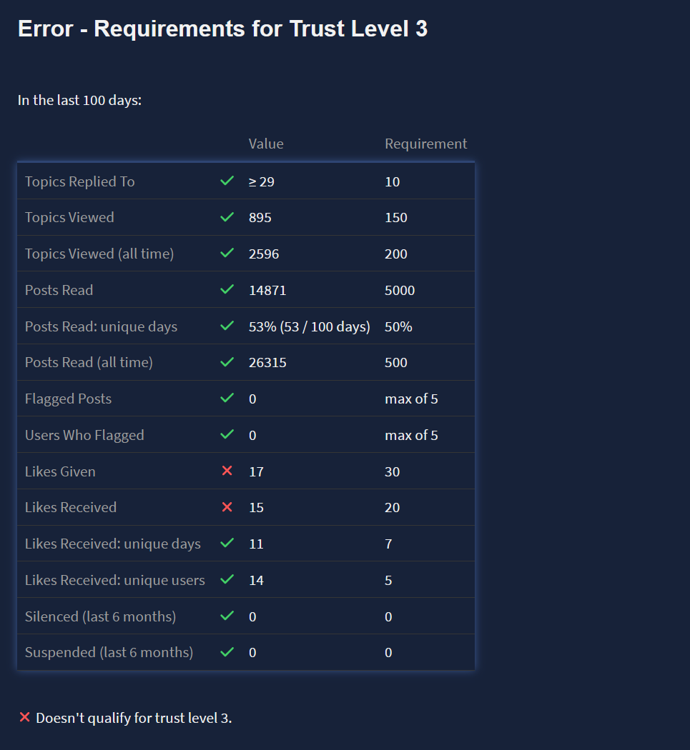Click the red X next to Likes Given
Screen dimensions: 690x750
coord(227,471)
